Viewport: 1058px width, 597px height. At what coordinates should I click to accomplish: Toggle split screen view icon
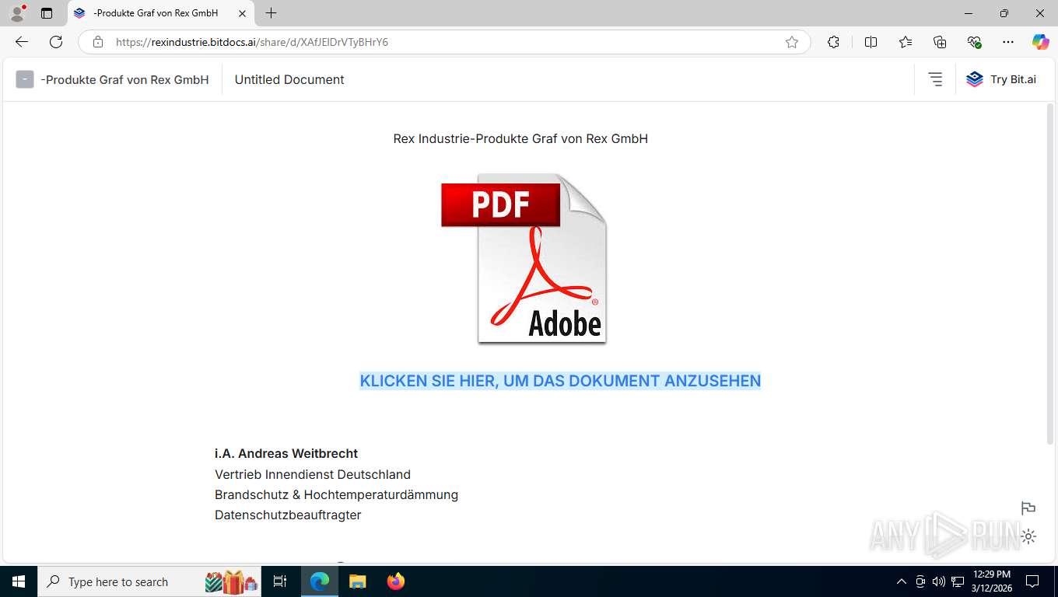871,42
